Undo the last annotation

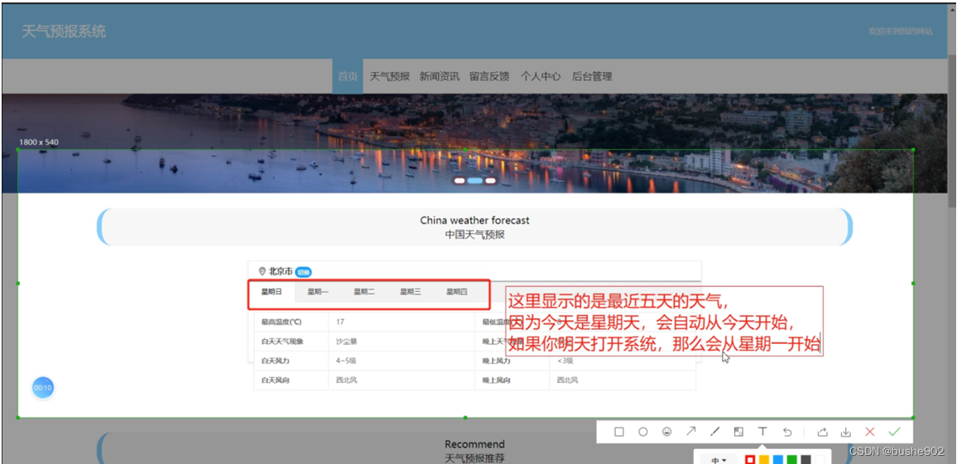pyautogui.click(x=787, y=432)
